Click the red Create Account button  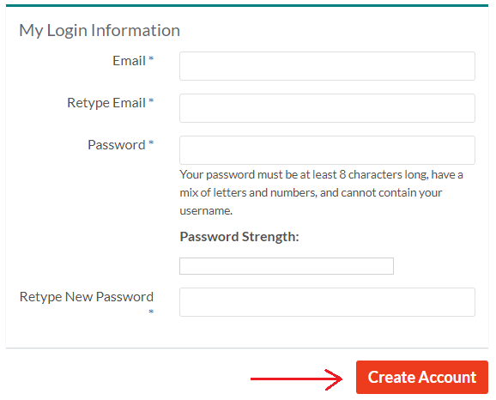point(422,377)
